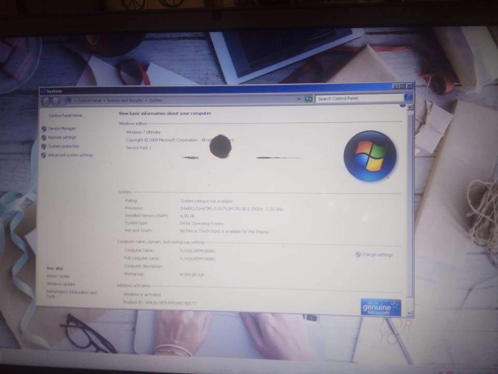This screenshot has height=374, width=498.
Task: Click inside the Search Control Panel field
Action: (358, 98)
